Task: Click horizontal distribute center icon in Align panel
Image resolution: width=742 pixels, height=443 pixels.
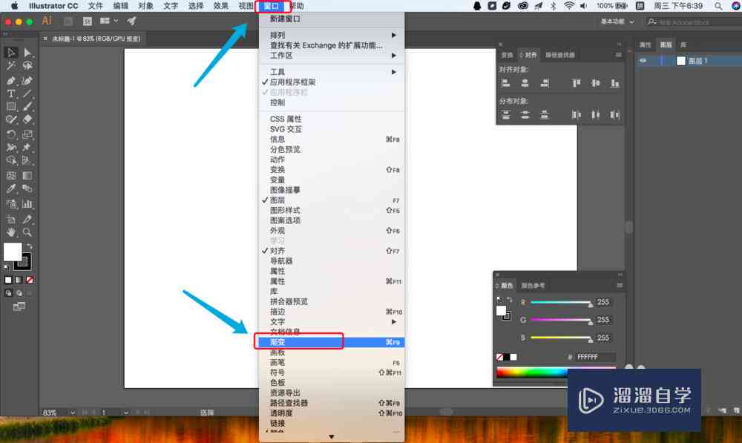Action: coord(595,115)
